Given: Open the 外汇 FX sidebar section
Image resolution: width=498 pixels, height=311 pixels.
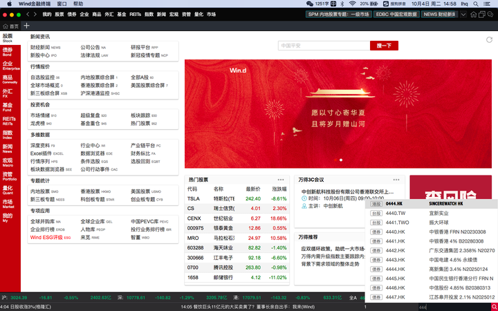Looking at the screenshot, I should point(10,93).
